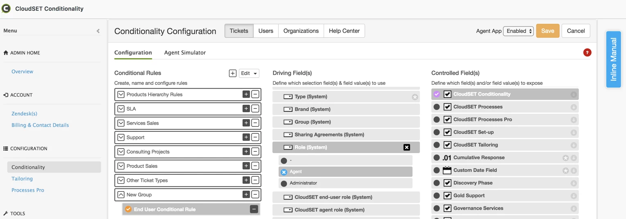
Task: Add a rule to New Group
Action: [x=246, y=195]
